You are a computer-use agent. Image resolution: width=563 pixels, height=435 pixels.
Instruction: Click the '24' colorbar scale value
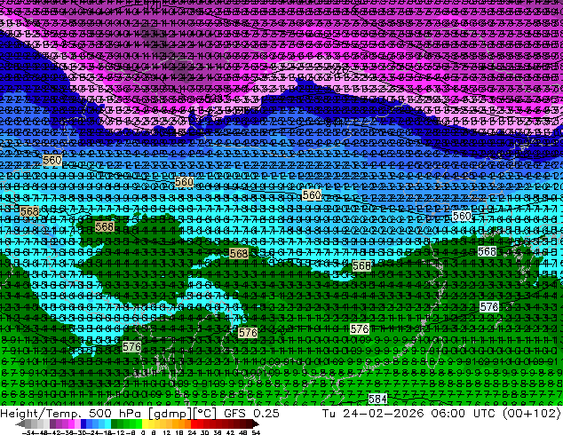coord(192,432)
